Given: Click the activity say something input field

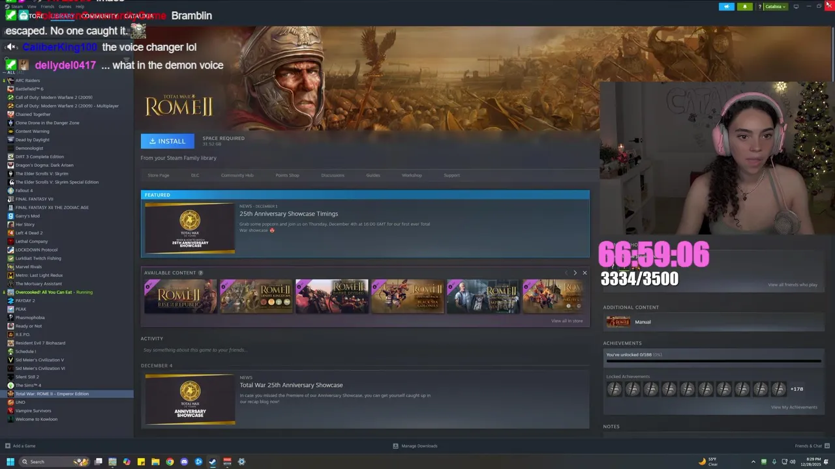Looking at the screenshot, I should point(365,350).
